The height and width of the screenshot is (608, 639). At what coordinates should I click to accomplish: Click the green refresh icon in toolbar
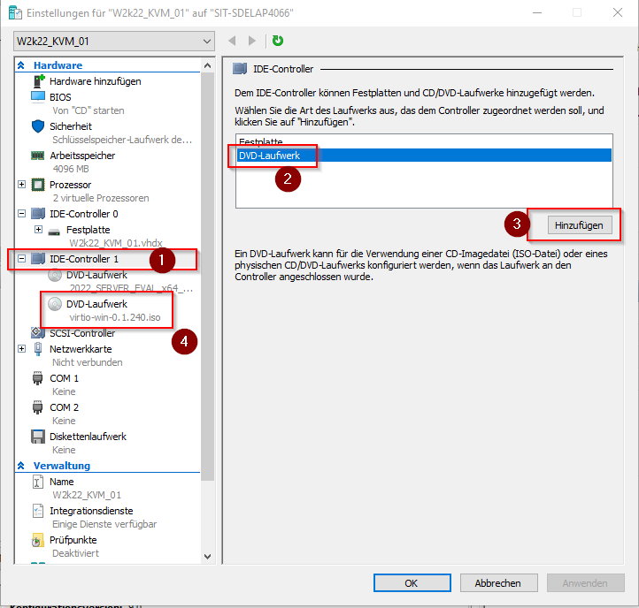click(x=278, y=41)
